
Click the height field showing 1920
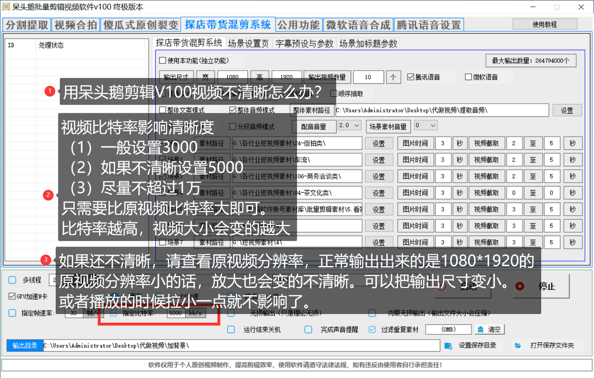(286, 77)
